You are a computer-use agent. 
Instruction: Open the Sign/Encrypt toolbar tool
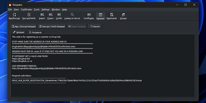[x=14, y=16]
